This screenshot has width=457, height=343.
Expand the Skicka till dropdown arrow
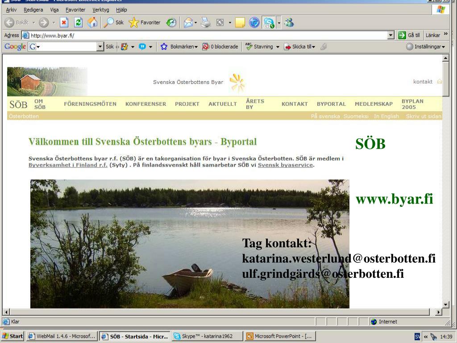click(314, 46)
